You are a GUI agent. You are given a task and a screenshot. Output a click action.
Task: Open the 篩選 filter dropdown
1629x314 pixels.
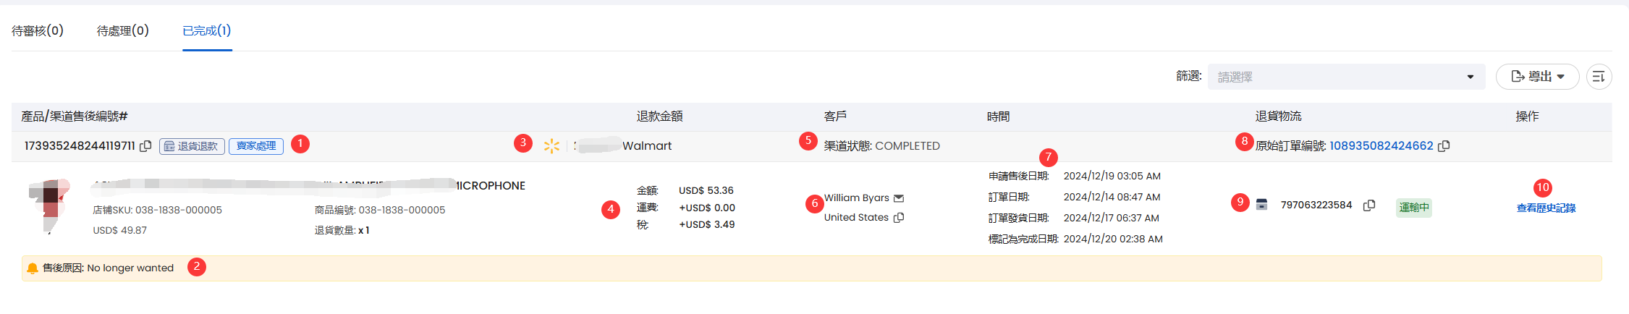[x=1346, y=77]
